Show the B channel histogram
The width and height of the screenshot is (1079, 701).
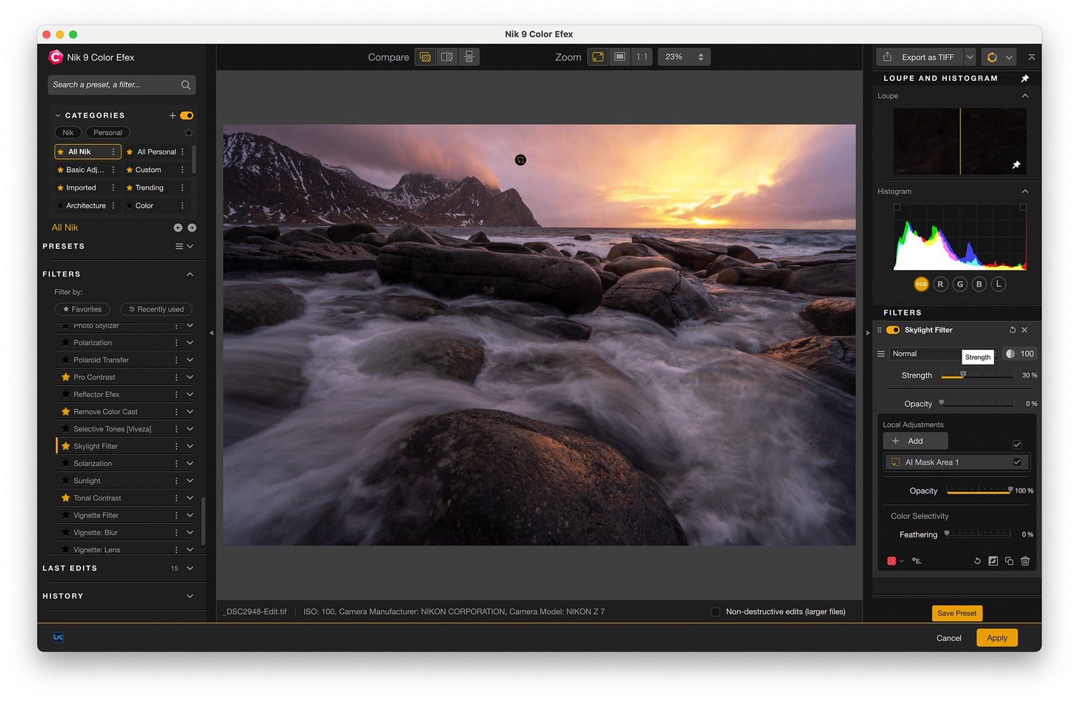click(979, 284)
